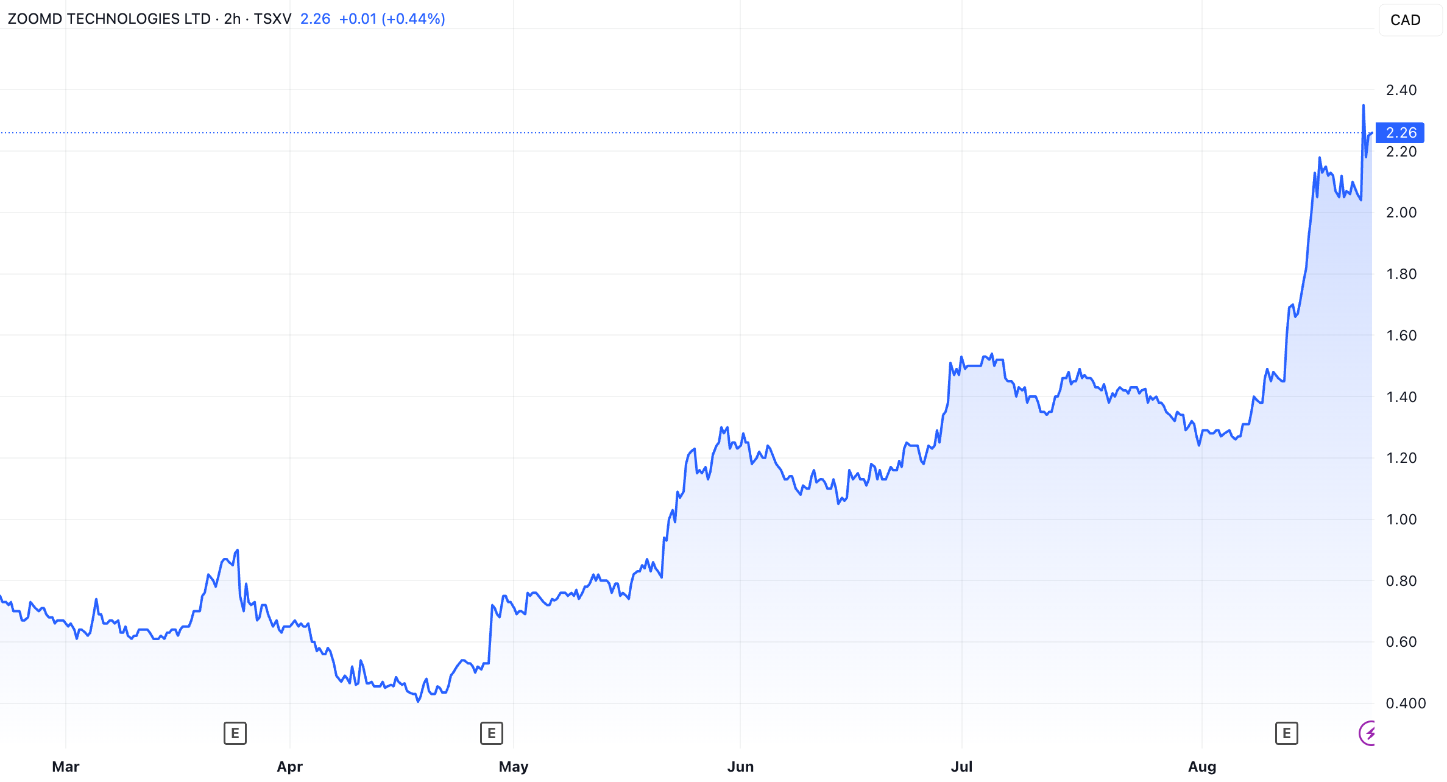Image resolution: width=1447 pixels, height=782 pixels.
Task: Click the 1.60 price axis label
Action: pyautogui.click(x=1401, y=336)
